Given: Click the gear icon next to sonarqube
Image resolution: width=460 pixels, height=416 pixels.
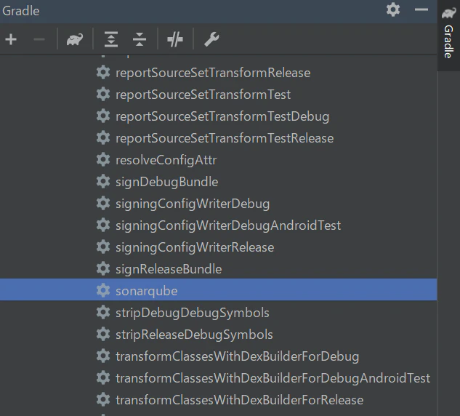Looking at the screenshot, I should pos(103,291).
